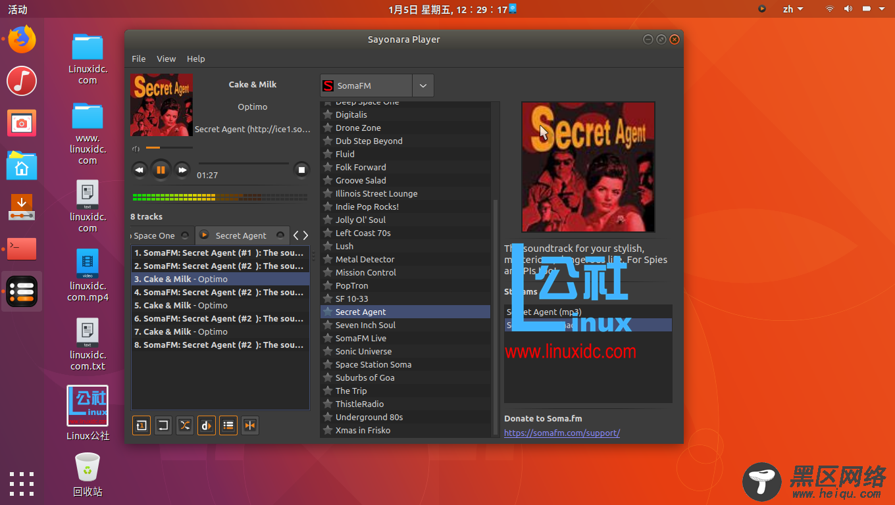
Task: Open the File menu
Action: coord(139,59)
